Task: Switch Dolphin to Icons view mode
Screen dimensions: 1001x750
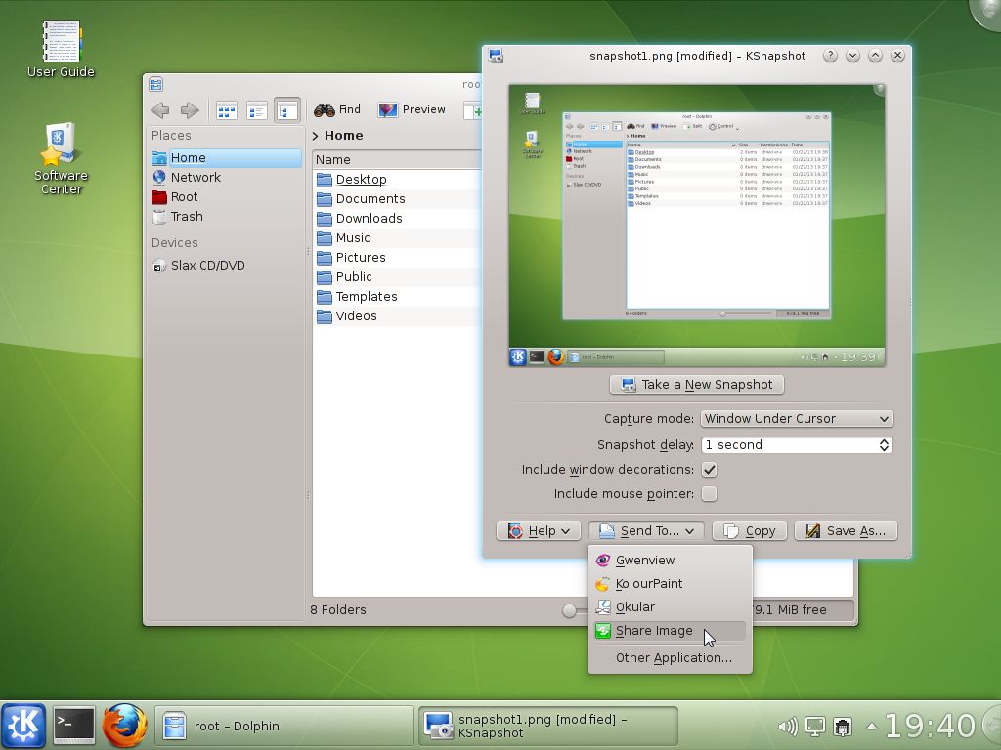Action: pos(227,110)
